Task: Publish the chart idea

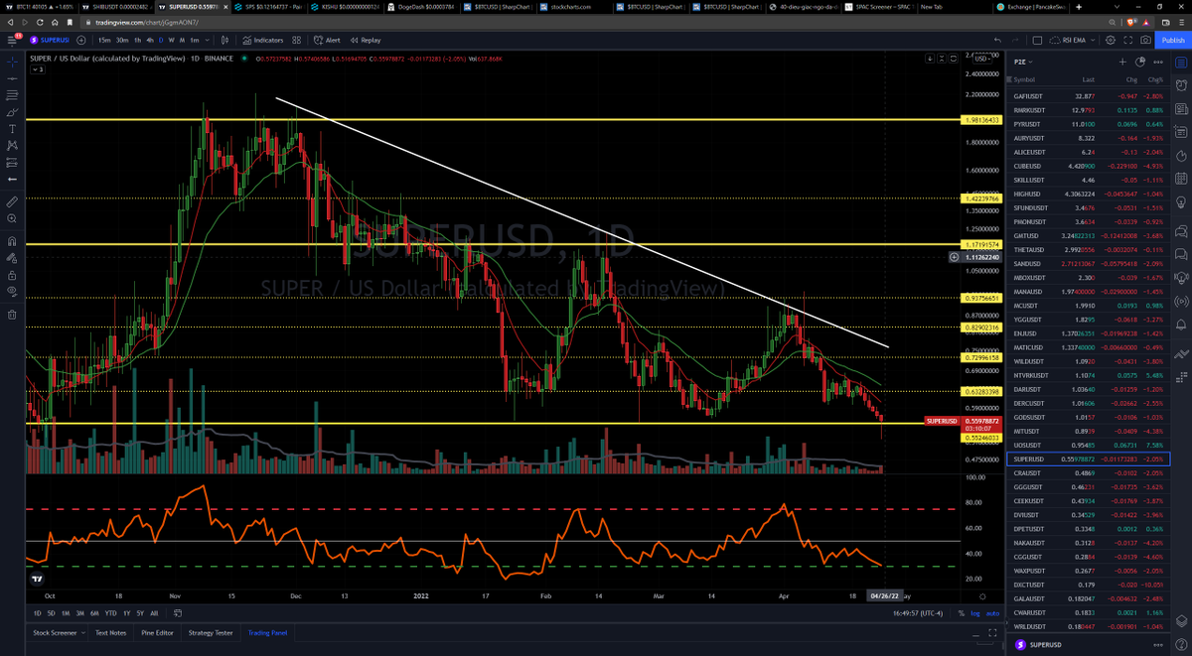Action: 1171,41
